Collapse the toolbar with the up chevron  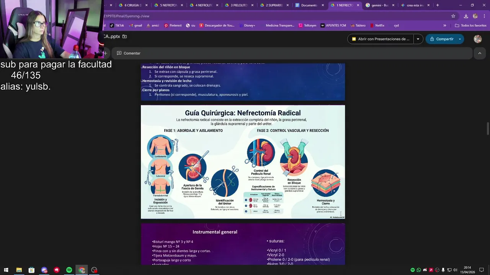480,53
